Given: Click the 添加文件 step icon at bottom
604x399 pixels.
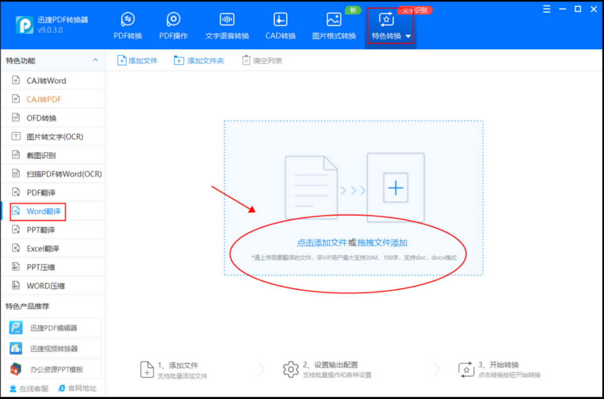Looking at the screenshot, I should [x=146, y=369].
